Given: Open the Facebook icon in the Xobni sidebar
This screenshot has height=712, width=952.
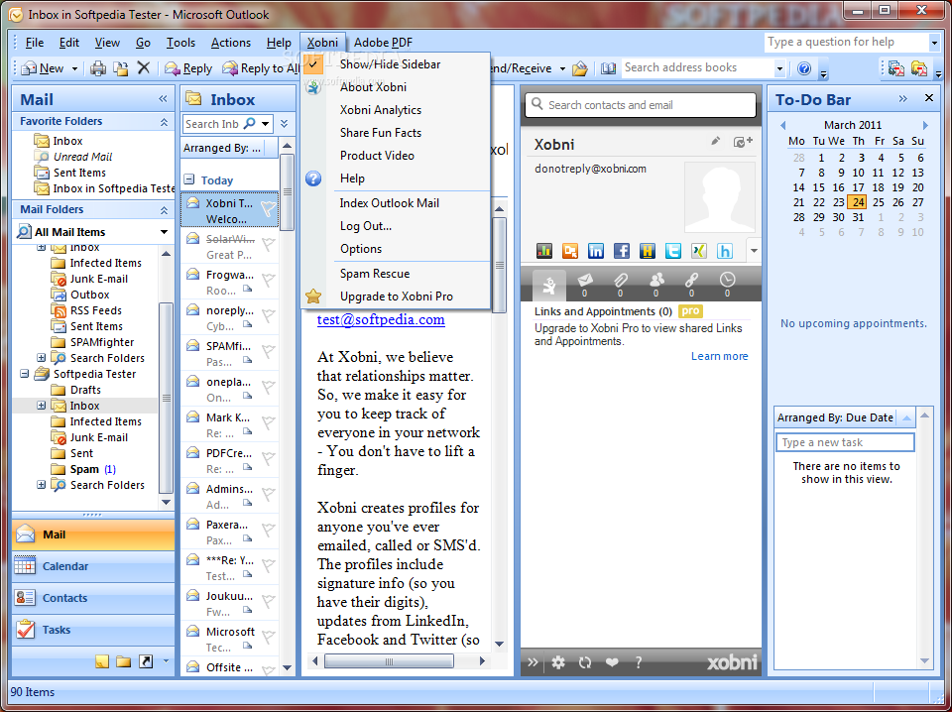Looking at the screenshot, I should pos(622,250).
